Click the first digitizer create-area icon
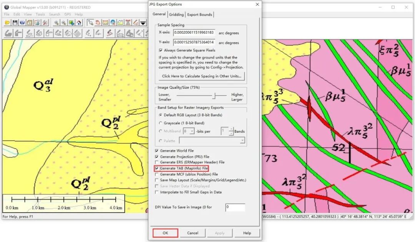The image size is (415, 242). (8, 33)
